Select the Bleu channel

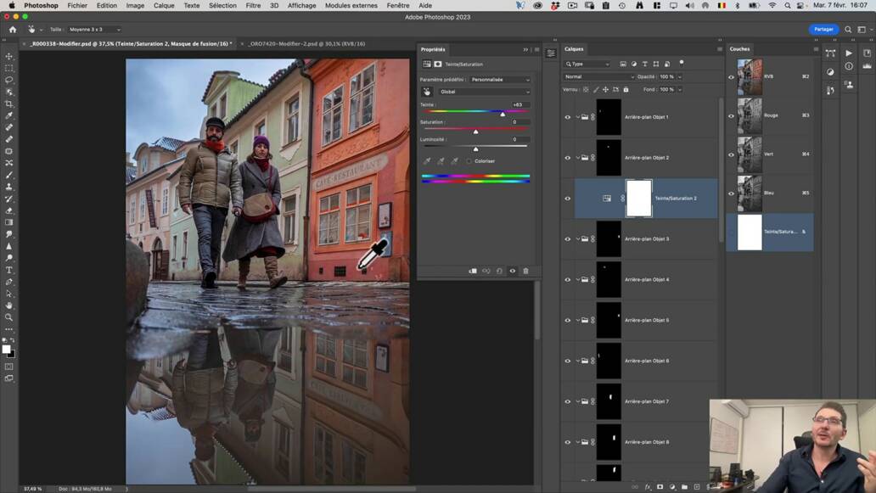770,193
